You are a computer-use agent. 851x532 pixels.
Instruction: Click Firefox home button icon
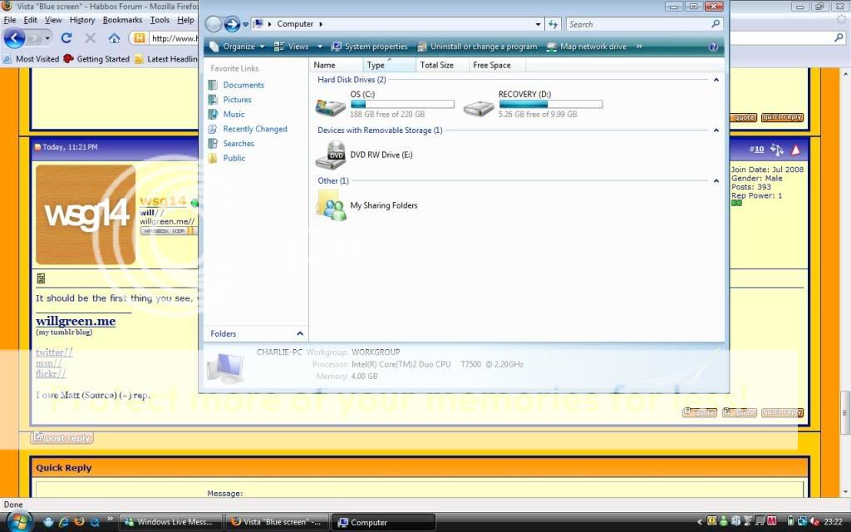click(115, 38)
